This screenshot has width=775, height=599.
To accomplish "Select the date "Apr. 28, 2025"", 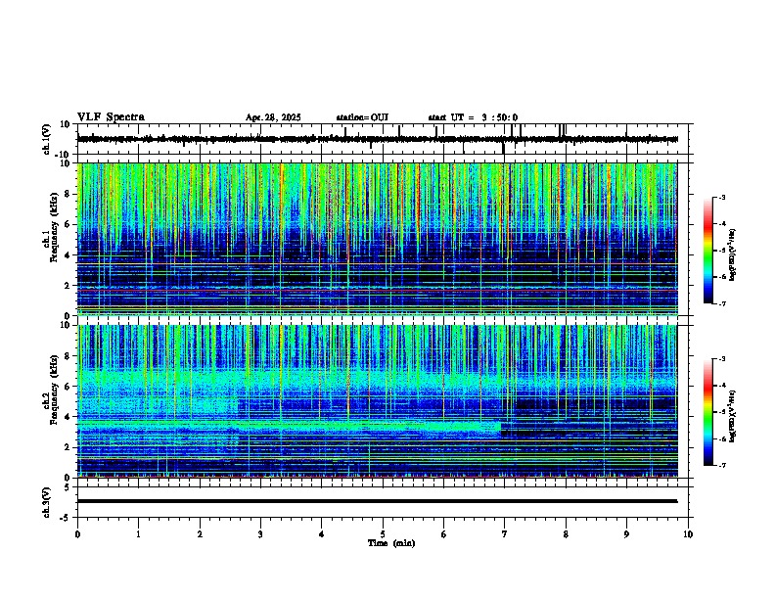I will point(273,117).
